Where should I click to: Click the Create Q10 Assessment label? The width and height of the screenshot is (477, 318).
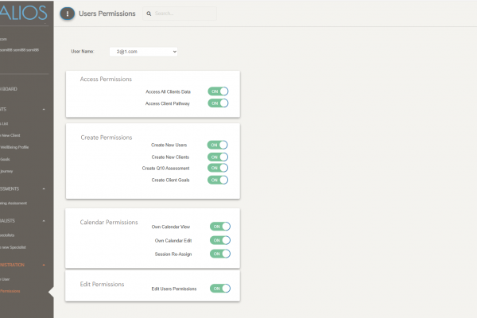click(x=166, y=169)
